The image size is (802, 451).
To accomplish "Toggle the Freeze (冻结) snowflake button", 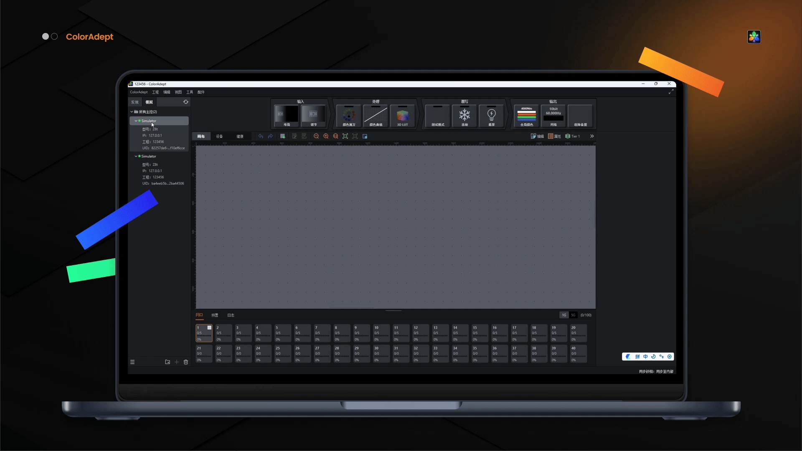I will tap(464, 116).
